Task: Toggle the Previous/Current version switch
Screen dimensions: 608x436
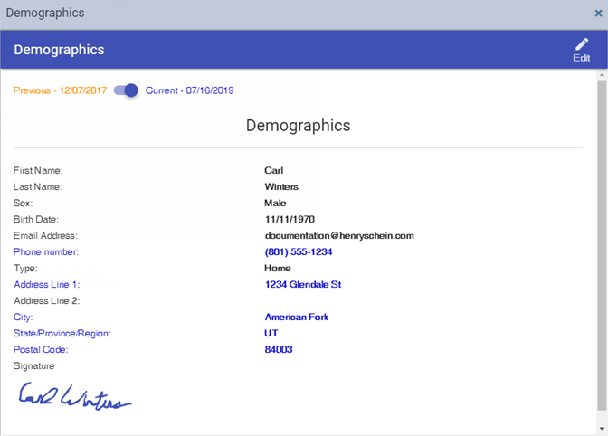Action: tap(126, 90)
